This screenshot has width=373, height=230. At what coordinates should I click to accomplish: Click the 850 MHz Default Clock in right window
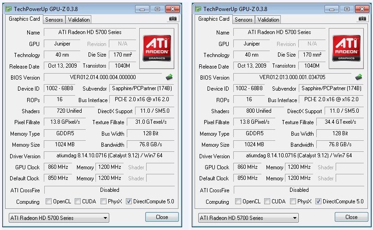tap(248, 178)
